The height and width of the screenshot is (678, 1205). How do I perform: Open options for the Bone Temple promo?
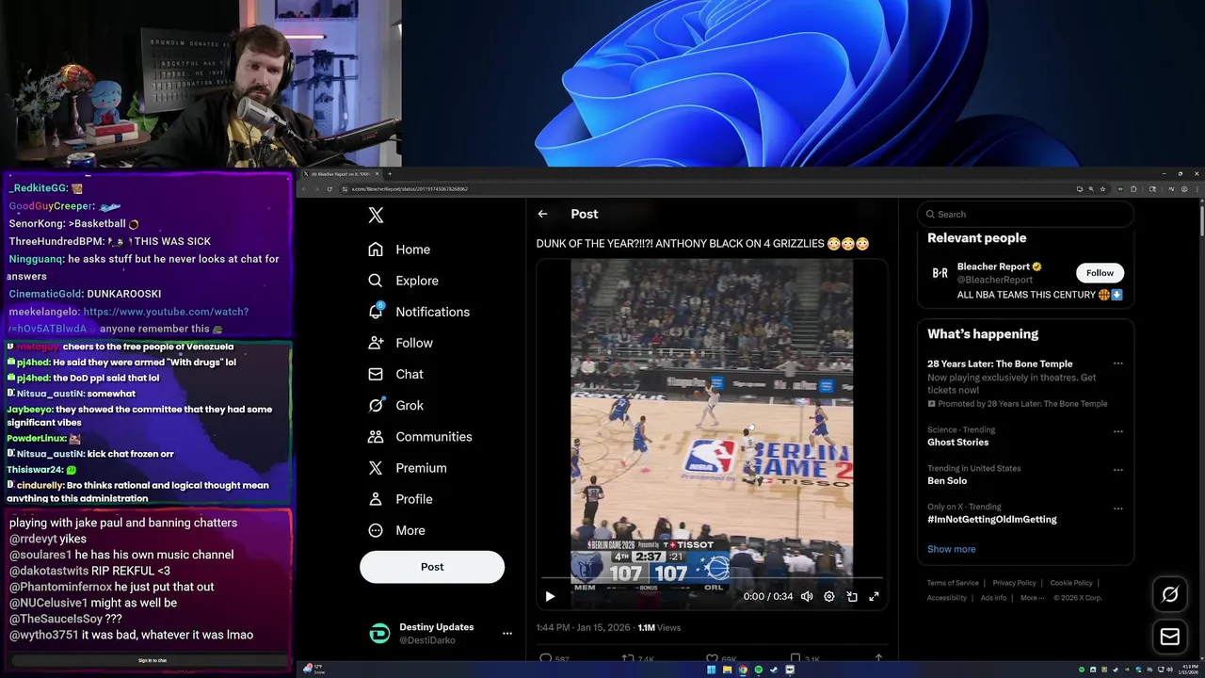click(x=1117, y=363)
